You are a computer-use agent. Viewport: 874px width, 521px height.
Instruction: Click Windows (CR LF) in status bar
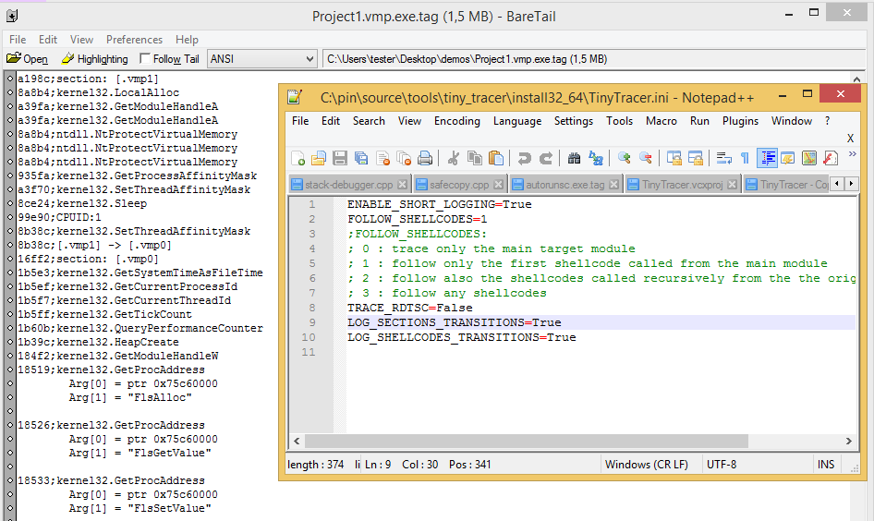pos(647,465)
